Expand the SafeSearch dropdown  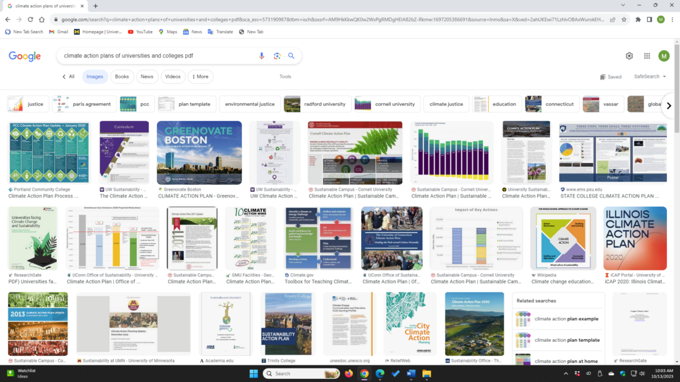[650, 77]
